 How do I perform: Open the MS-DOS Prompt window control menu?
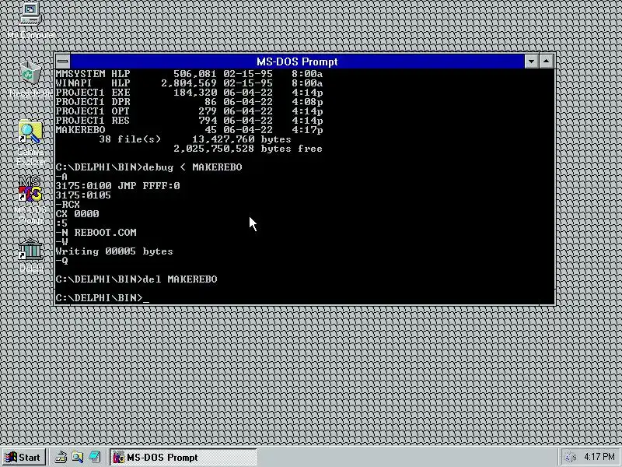click(x=63, y=61)
